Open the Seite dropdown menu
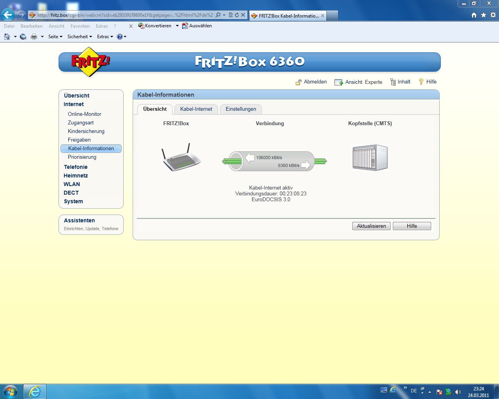The height and width of the screenshot is (399, 499). pyautogui.click(x=55, y=37)
